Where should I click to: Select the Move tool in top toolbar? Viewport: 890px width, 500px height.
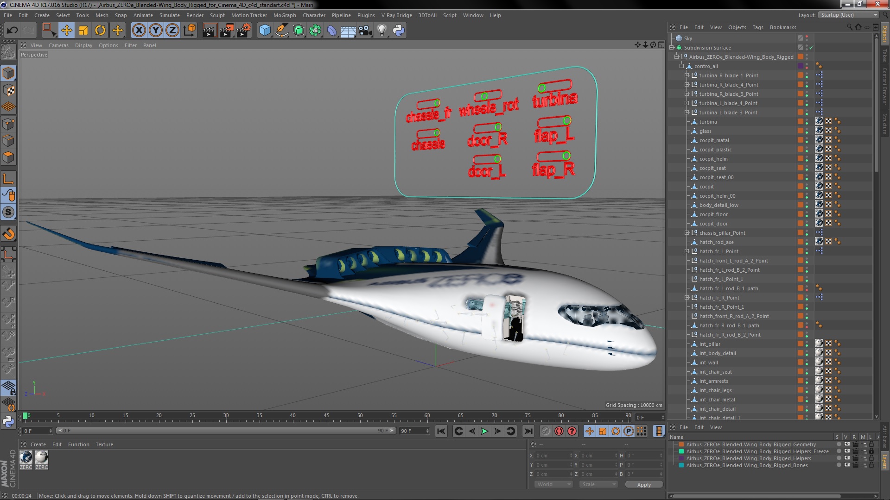pyautogui.click(x=66, y=31)
